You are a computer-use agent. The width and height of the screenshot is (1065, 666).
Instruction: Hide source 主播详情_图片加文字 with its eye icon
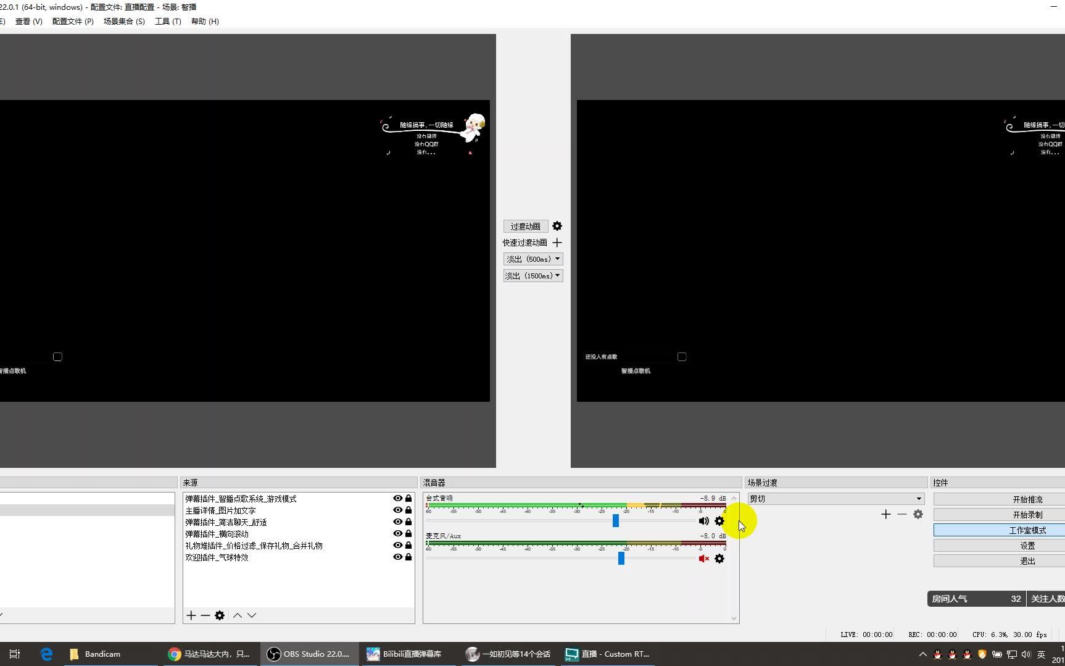(x=398, y=510)
